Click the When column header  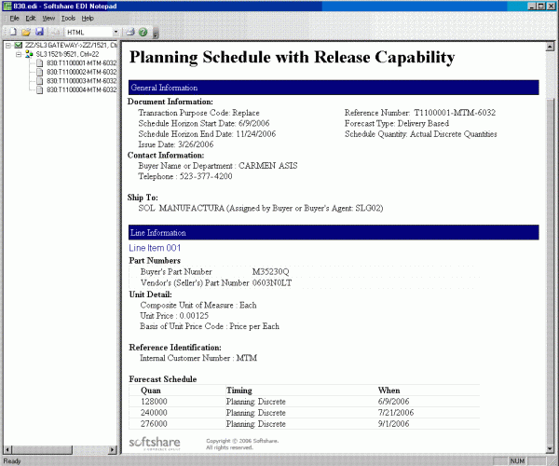pos(389,391)
